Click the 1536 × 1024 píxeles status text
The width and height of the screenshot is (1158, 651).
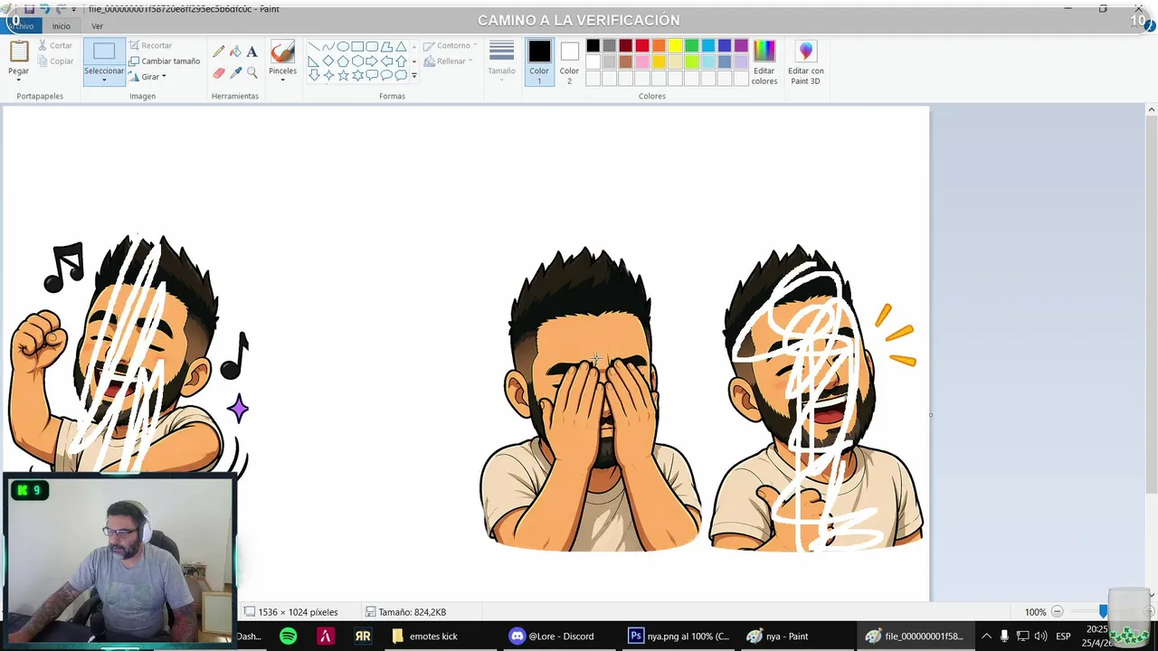298,612
